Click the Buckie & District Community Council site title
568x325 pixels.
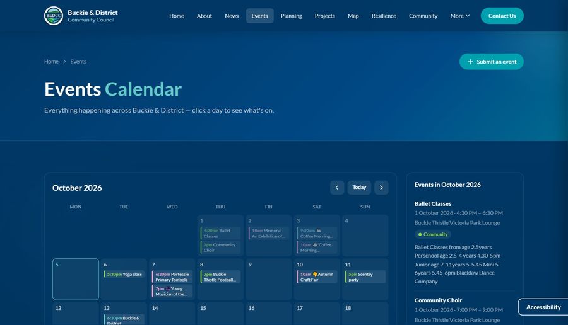(x=92, y=16)
